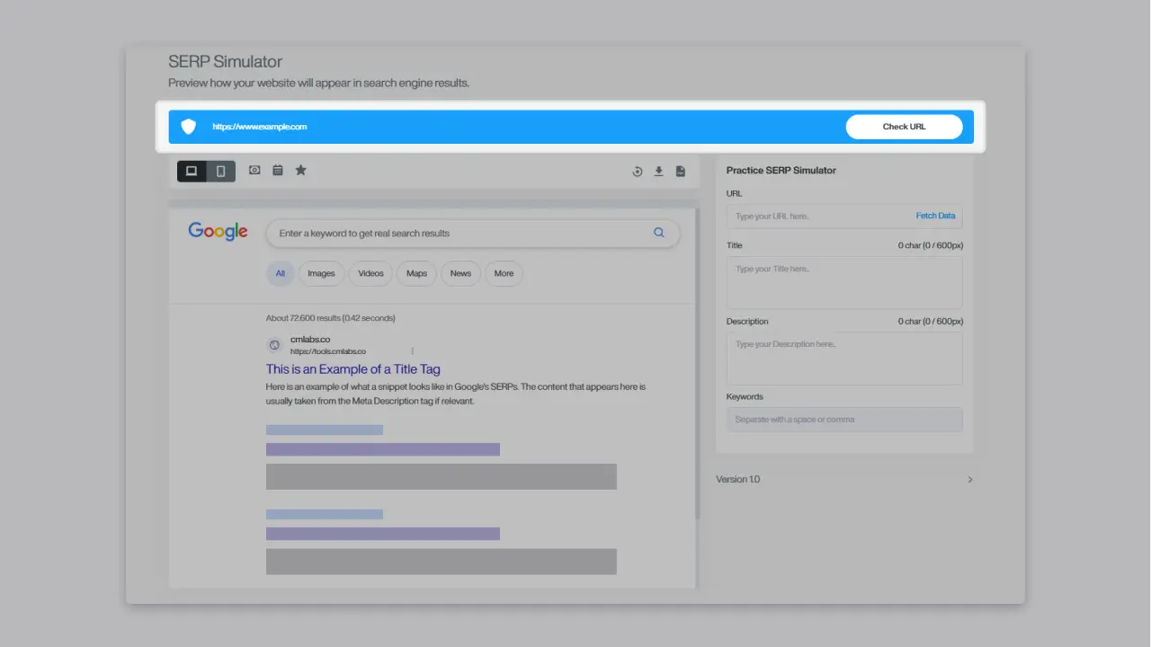1151x647 pixels.
Task: Click the Google logo
Action: 218,231
